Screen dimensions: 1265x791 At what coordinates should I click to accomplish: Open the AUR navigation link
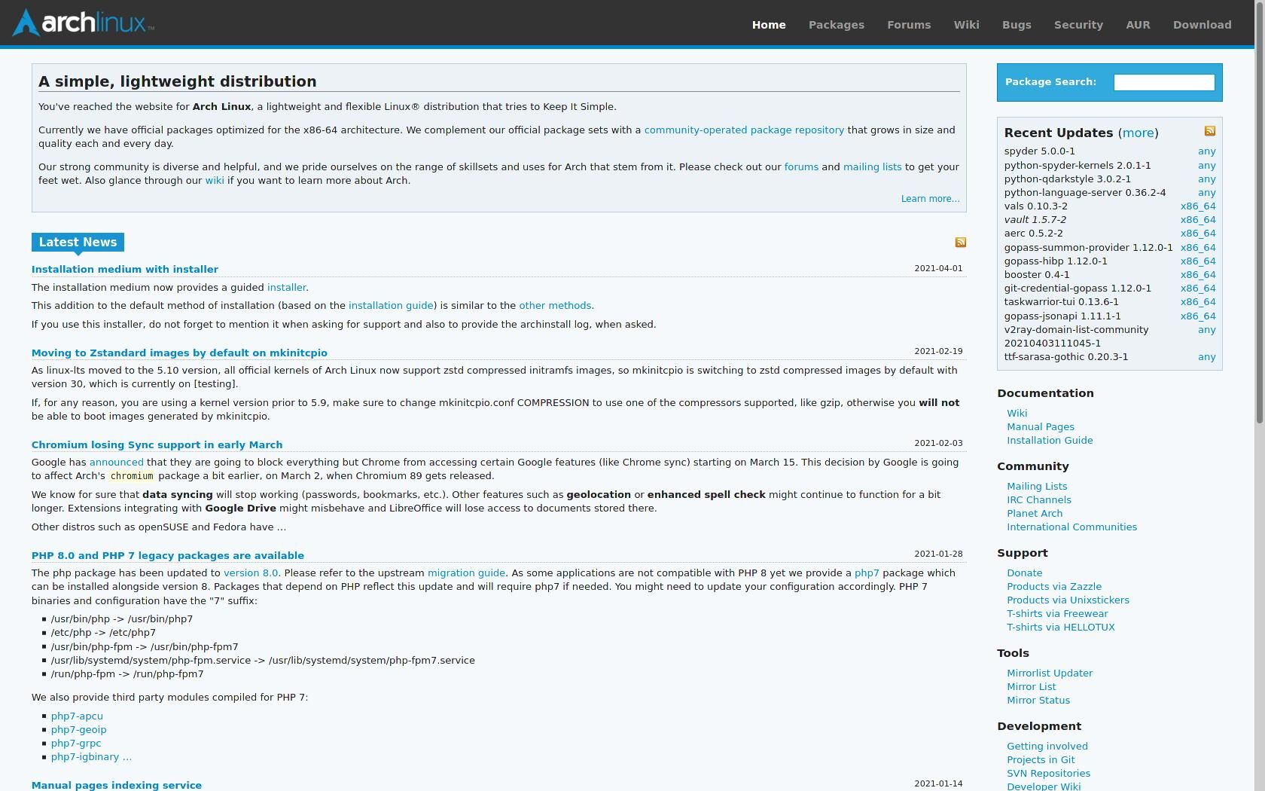1137,25
